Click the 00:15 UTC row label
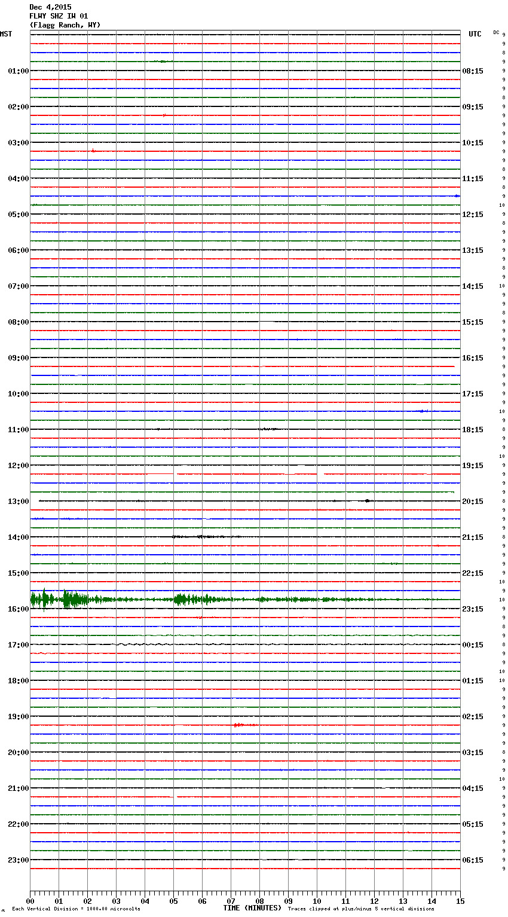This screenshot has height=917, width=508. click(x=473, y=645)
